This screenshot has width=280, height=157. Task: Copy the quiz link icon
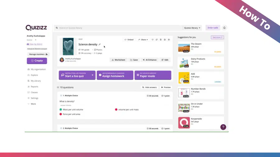156,40
